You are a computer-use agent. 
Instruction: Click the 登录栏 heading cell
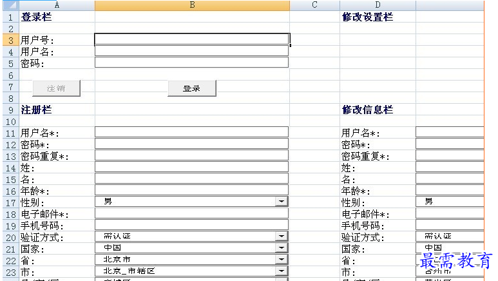57,17
